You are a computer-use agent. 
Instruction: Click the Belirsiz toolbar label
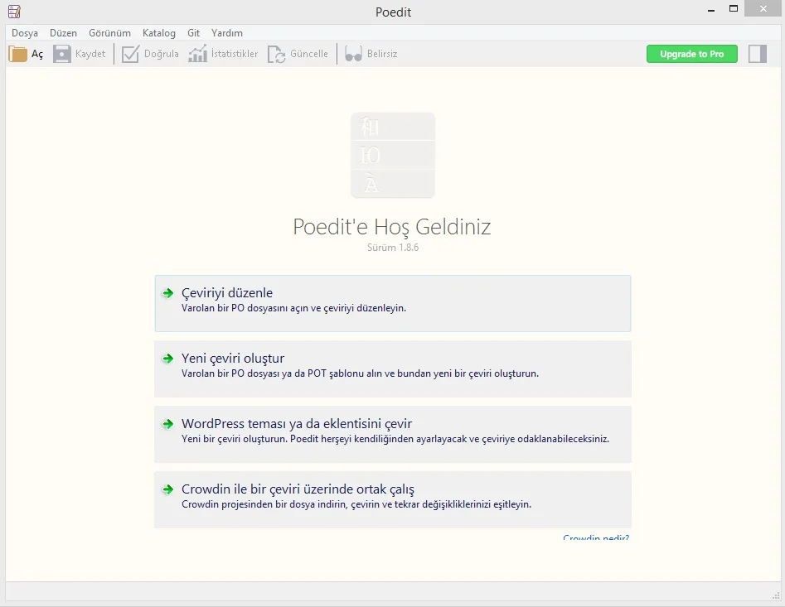point(382,54)
